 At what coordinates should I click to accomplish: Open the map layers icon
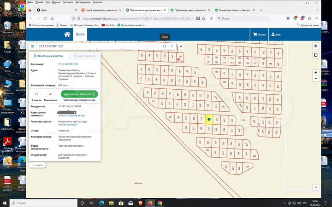pyautogui.click(x=316, y=46)
